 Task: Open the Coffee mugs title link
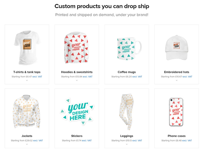point(126,72)
